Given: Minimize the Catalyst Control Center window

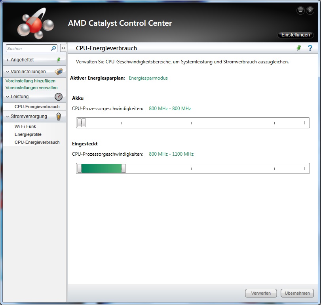Looking at the screenshot, I should point(300,10).
